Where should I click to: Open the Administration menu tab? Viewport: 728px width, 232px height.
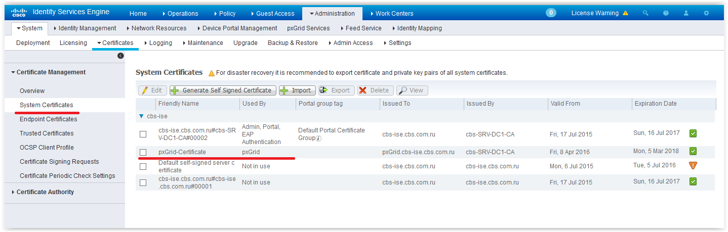(332, 14)
